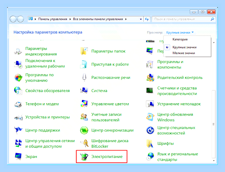The width and height of the screenshot is (225, 172).
Task: Open the Приступая к работе icon
Action: 84,64
